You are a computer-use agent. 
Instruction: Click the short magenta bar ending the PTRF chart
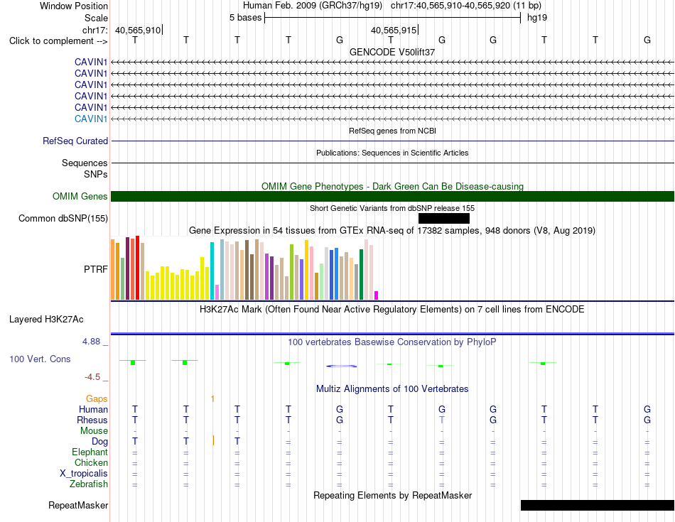(377, 295)
